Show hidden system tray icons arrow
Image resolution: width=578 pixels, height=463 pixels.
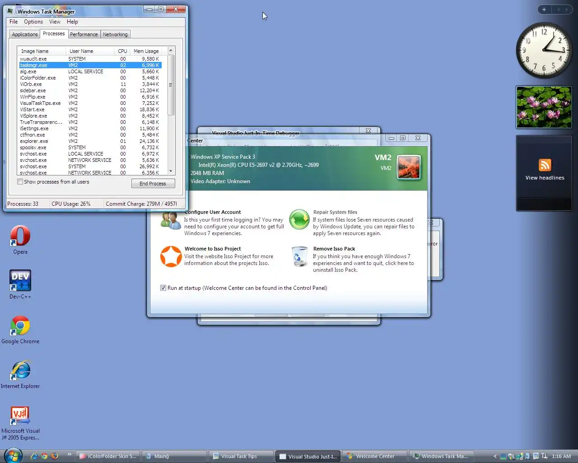(x=495, y=456)
